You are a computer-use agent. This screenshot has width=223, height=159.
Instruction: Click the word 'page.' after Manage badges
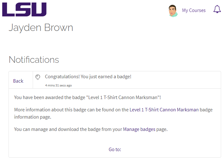click(x=162, y=129)
